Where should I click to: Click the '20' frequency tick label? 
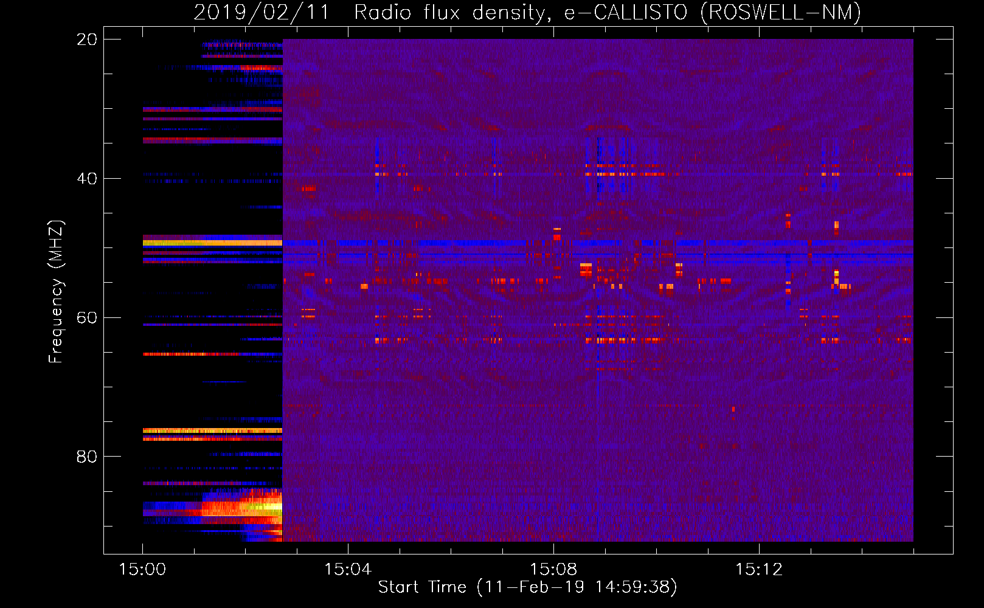tap(86, 40)
